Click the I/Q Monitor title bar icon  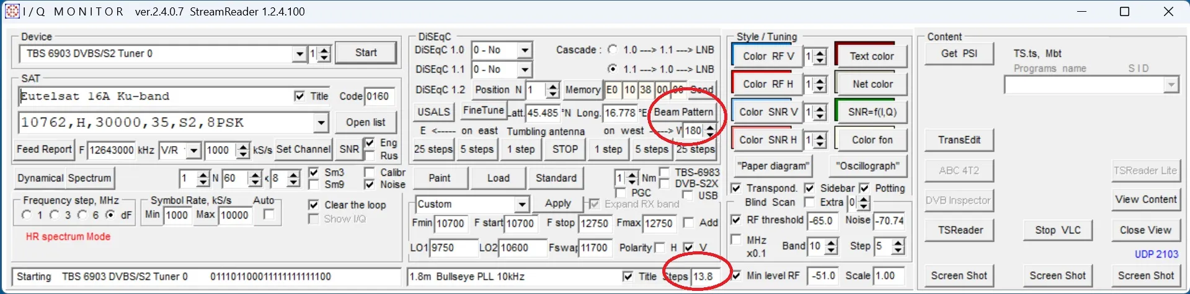point(12,11)
